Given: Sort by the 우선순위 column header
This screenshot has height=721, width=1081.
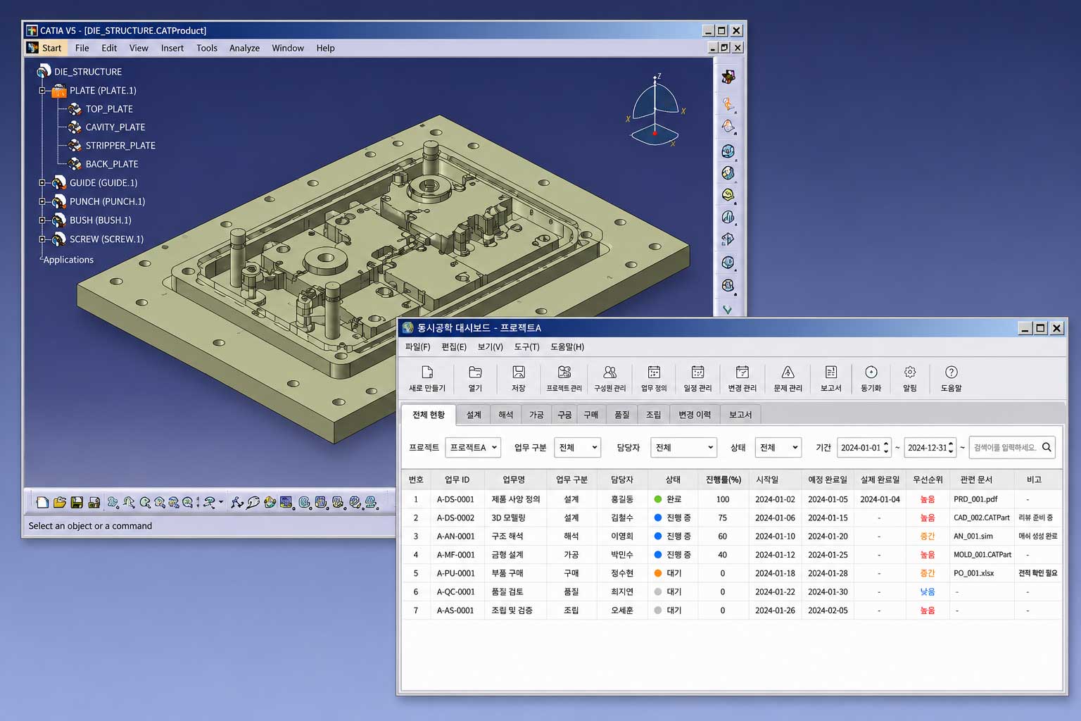Looking at the screenshot, I should [928, 479].
